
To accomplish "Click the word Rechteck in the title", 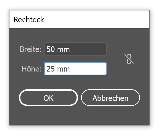I will [29, 20].
